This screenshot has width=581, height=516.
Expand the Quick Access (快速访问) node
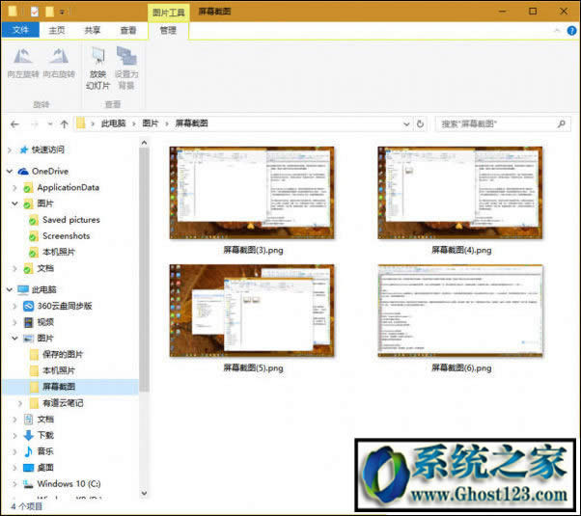11,149
